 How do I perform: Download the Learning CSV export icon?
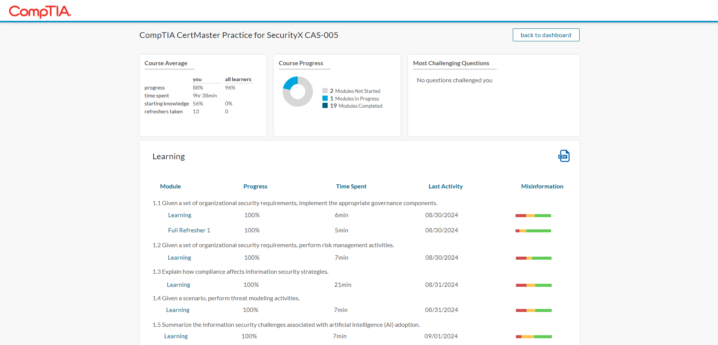pos(564,156)
